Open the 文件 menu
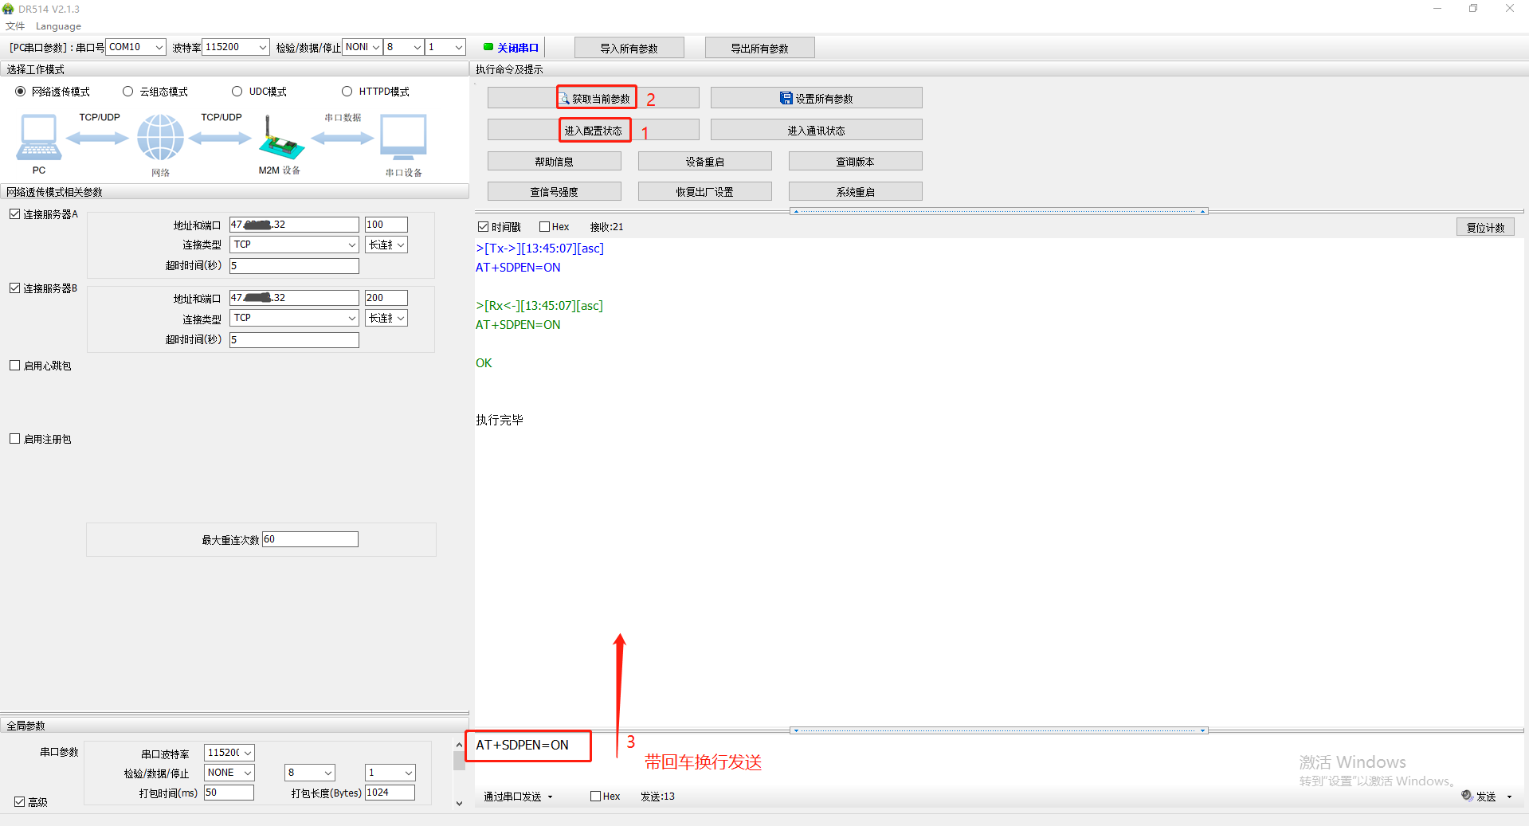The image size is (1529, 826). click(15, 26)
